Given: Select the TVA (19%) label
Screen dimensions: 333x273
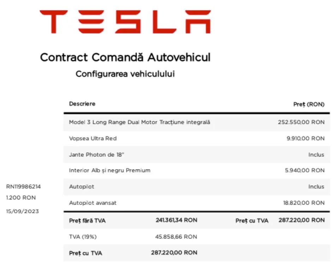Looking at the screenshot, I should [83, 237].
